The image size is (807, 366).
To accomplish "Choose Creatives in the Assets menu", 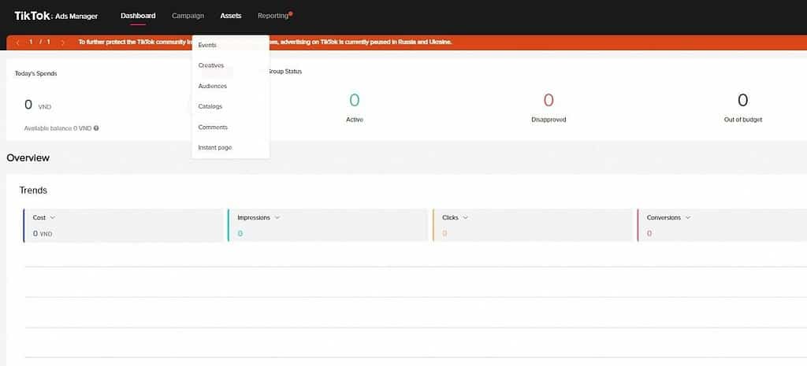I will coord(211,65).
